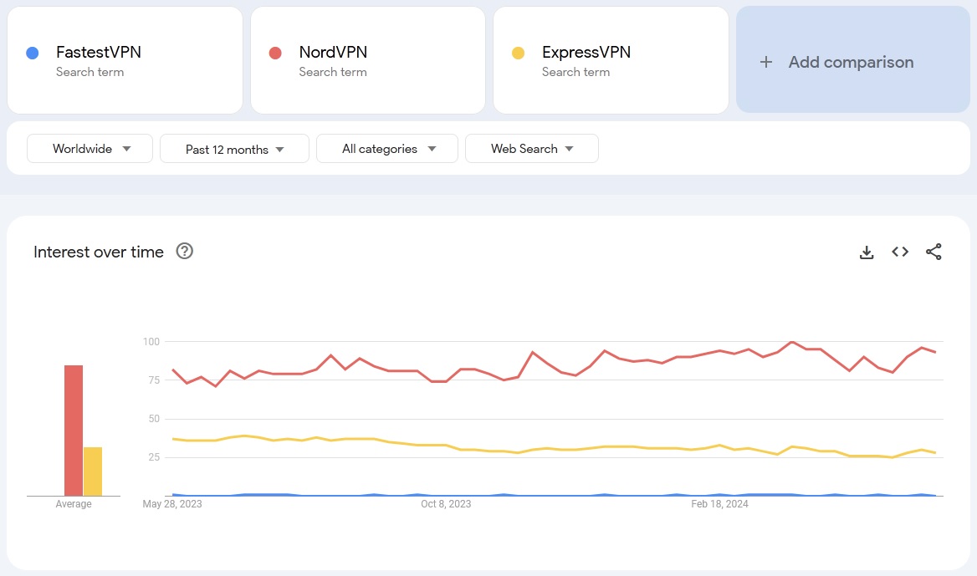Click the '75' y-axis value
The height and width of the screenshot is (576, 977).
[x=154, y=380]
